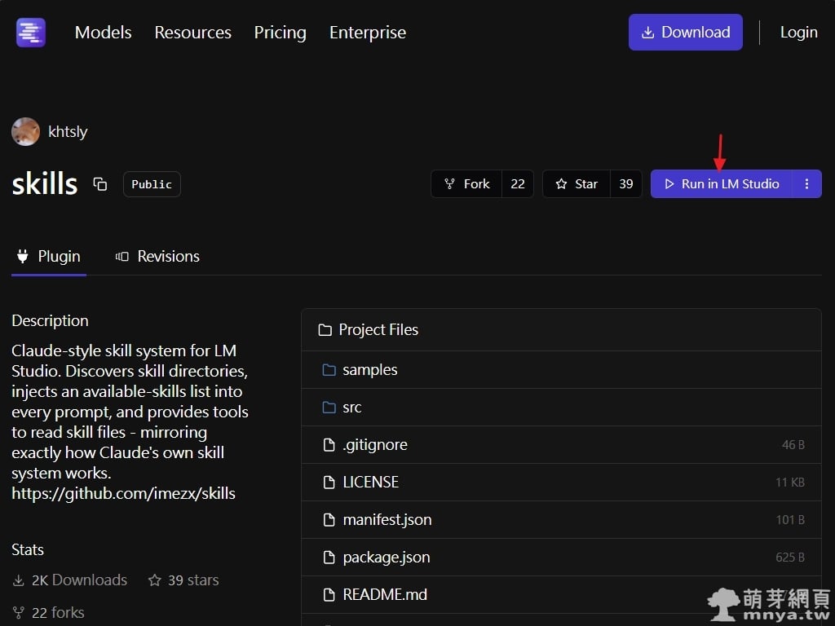Click the README.md file icon
835x626 pixels.
(329, 594)
